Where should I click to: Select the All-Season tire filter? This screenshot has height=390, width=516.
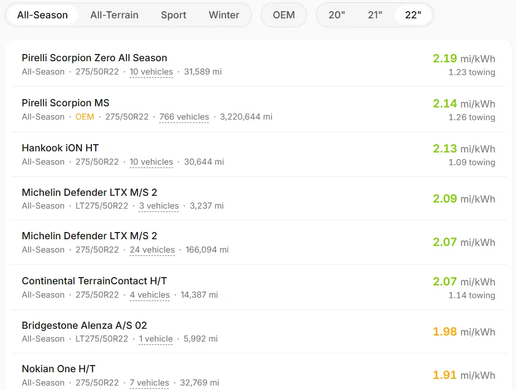[x=42, y=15]
